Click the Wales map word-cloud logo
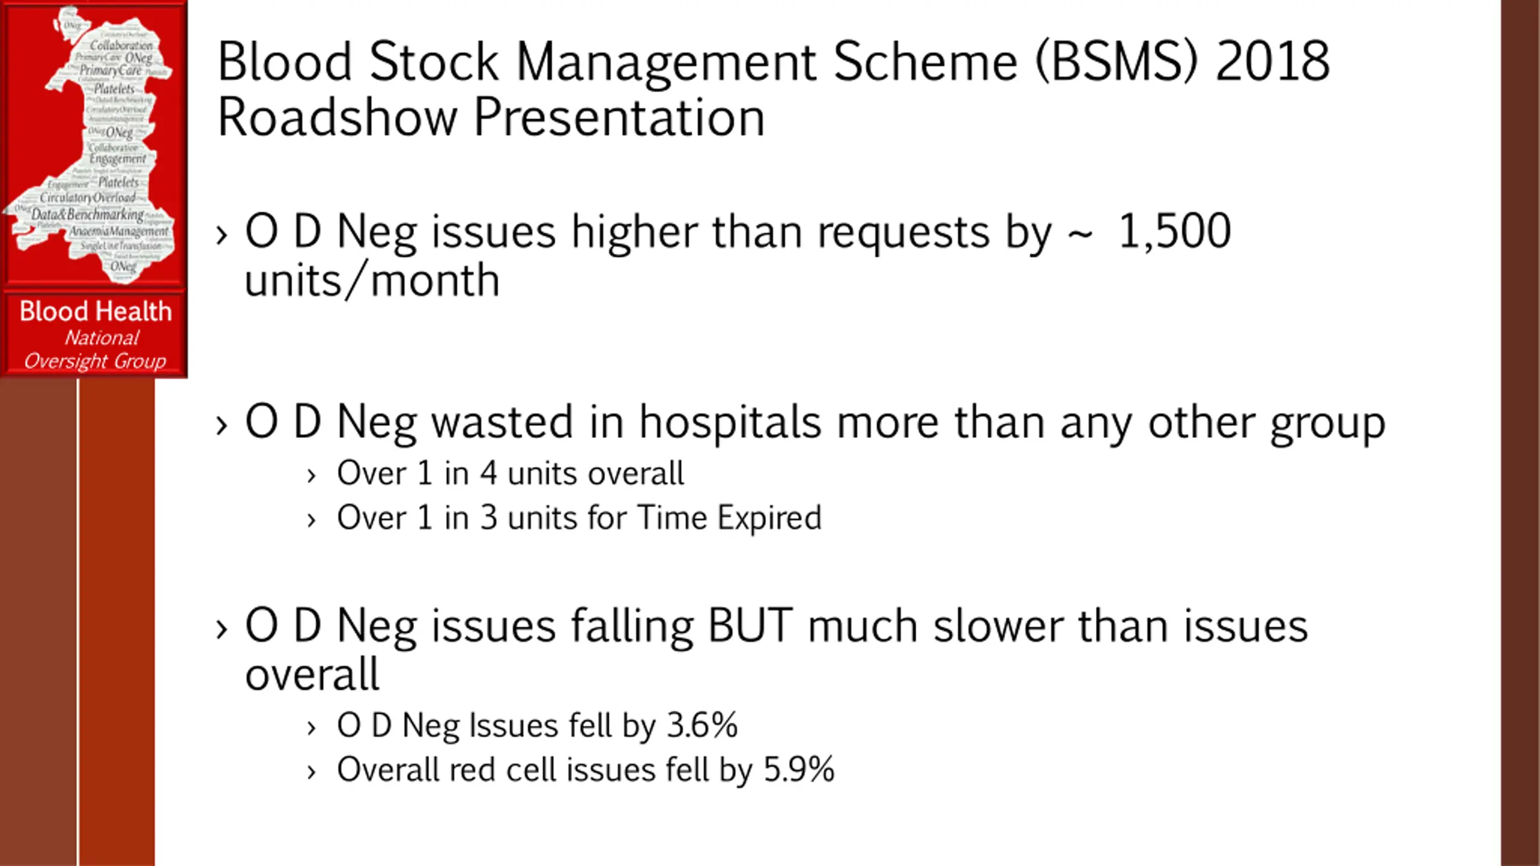This screenshot has width=1540, height=866. 94,143
